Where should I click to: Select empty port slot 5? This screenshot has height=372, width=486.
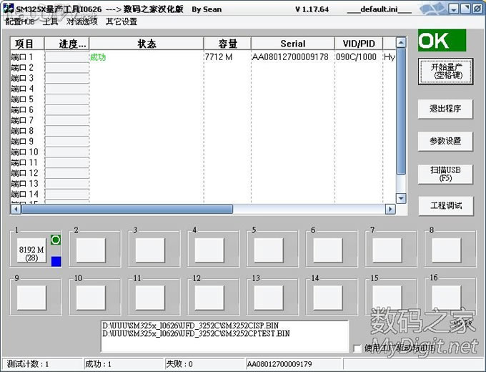[x=269, y=250]
